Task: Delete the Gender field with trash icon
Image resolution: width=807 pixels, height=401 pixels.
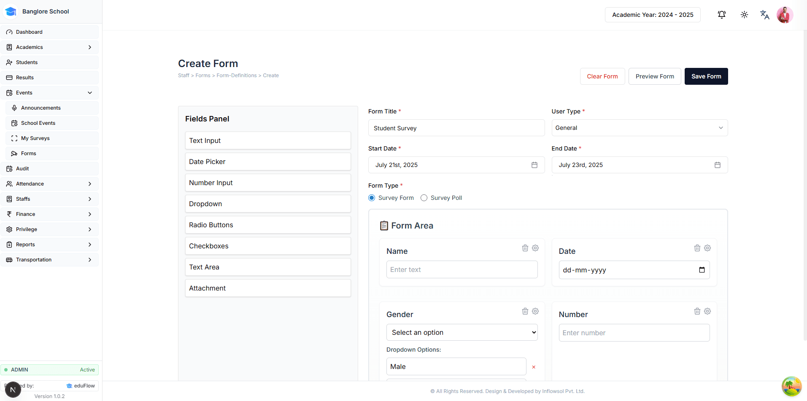Action: 525,311
